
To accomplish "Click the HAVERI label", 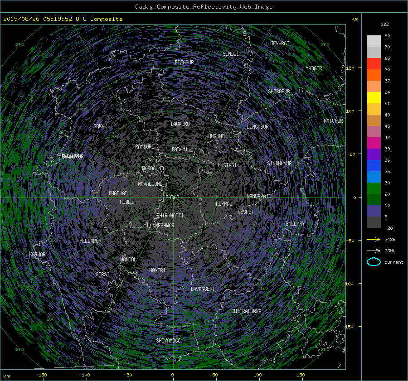I will 157,270.
